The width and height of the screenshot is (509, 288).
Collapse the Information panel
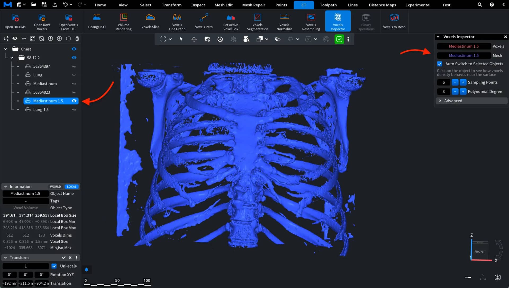click(x=6, y=186)
